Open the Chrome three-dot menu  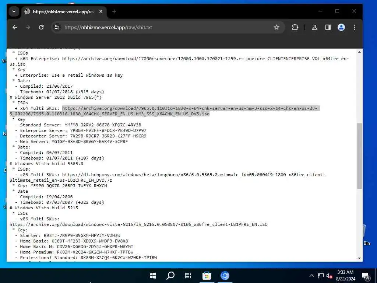[355, 27]
